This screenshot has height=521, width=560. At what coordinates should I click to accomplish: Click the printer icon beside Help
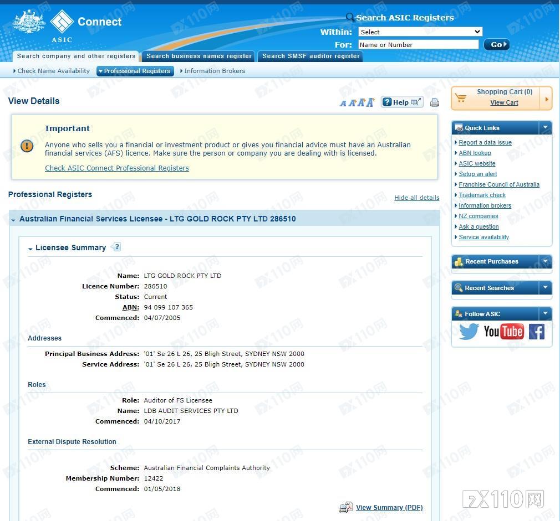435,102
